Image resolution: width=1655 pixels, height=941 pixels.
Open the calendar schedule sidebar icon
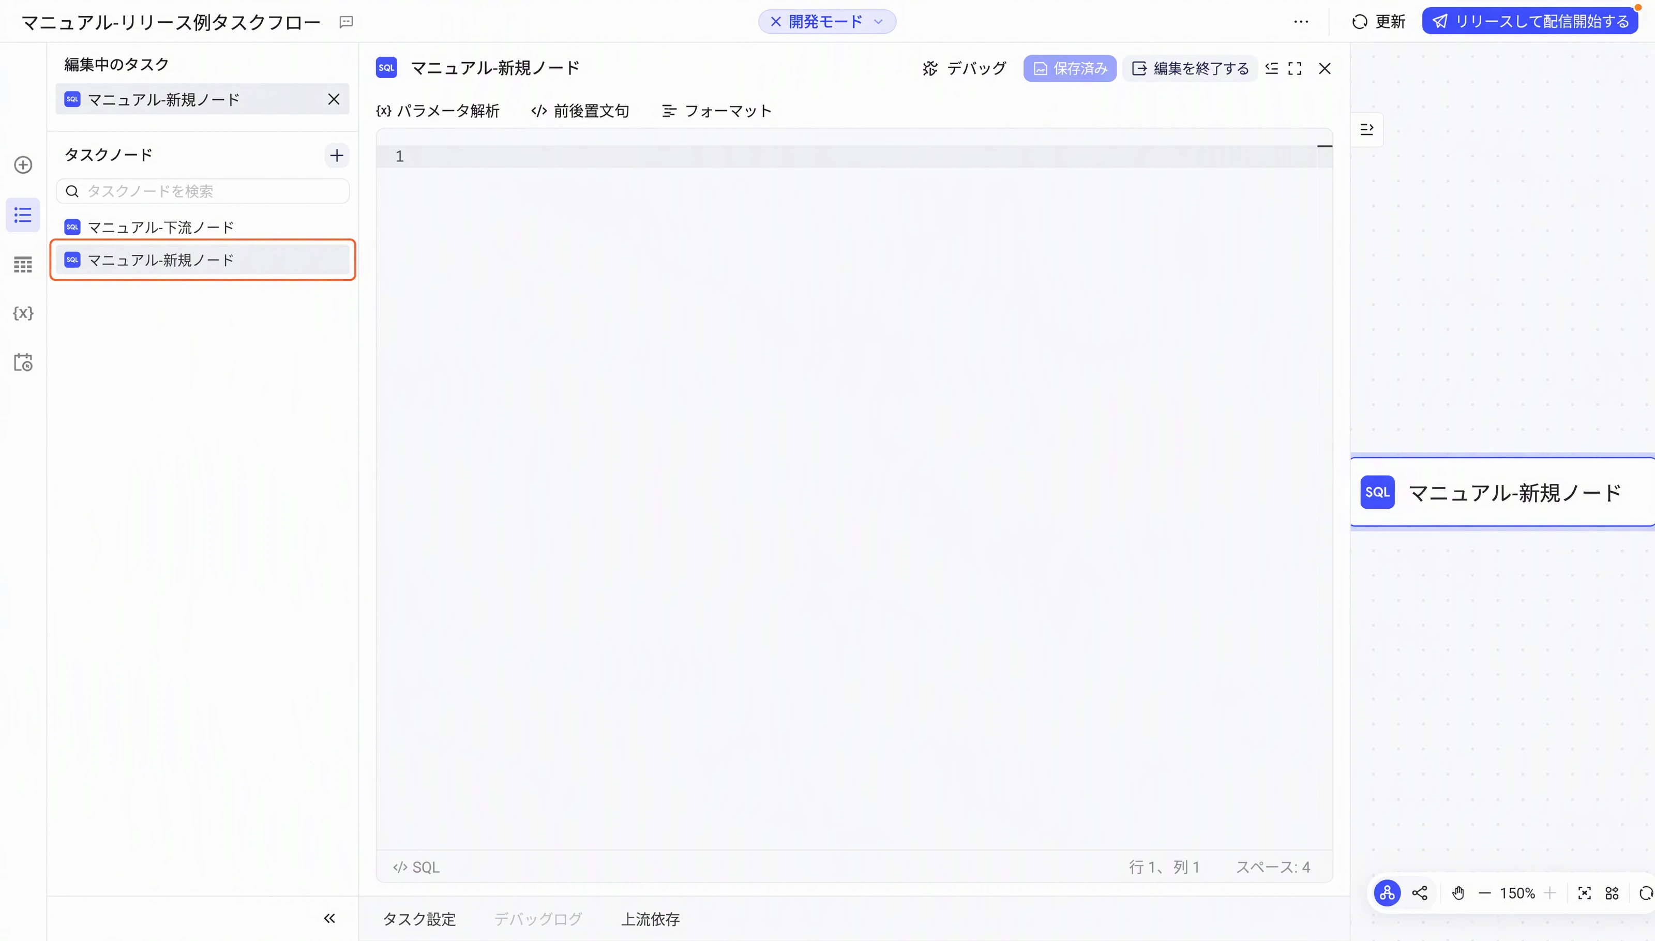(23, 362)
